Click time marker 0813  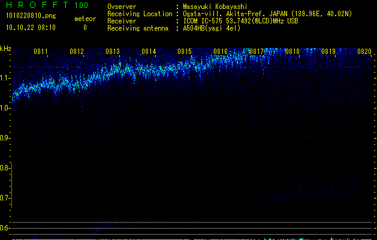pyautogui.click(x=113, y=52)
